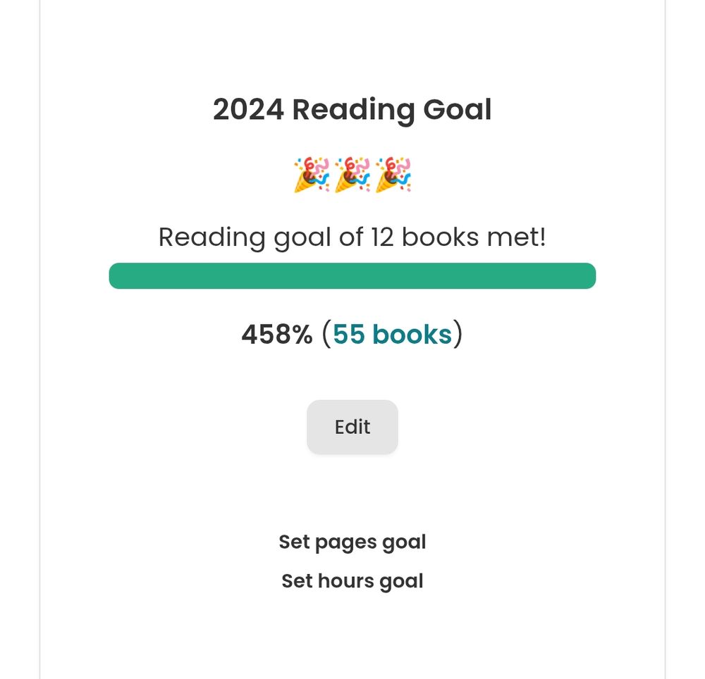Click the right rounded end of progress bar
Image resolution: width=705 pixels, height=679 pixels.
588,276
